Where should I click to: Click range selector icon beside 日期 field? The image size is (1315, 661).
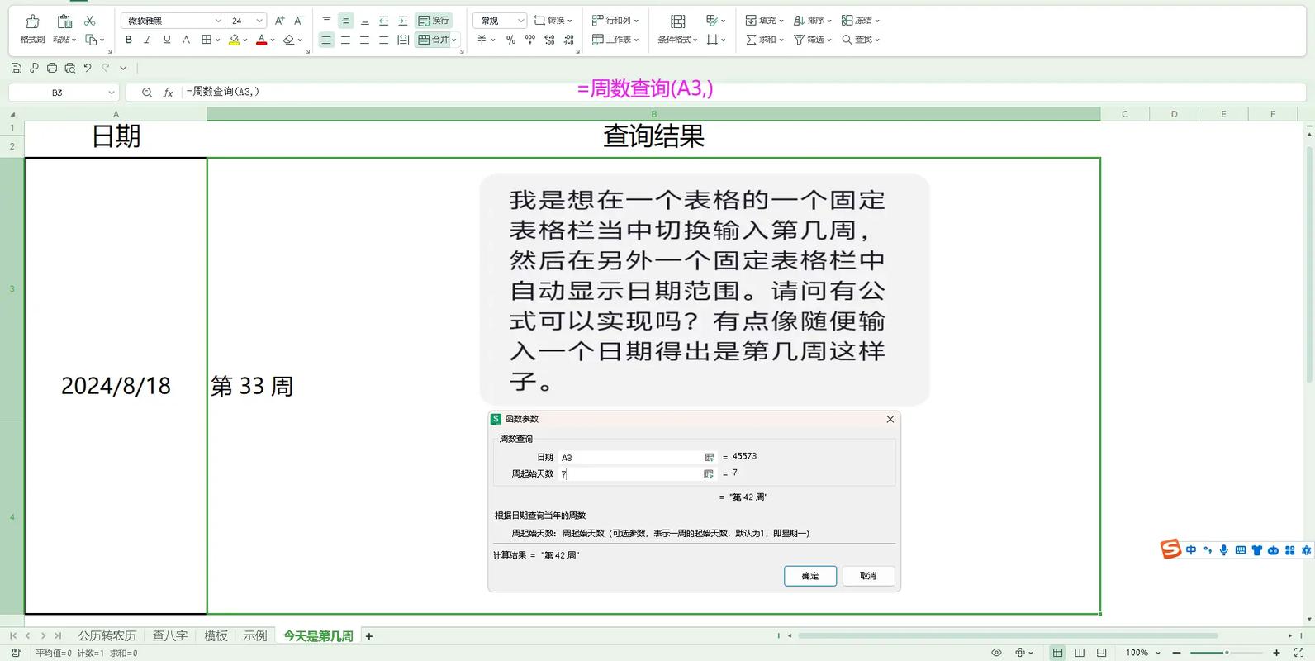709,457
